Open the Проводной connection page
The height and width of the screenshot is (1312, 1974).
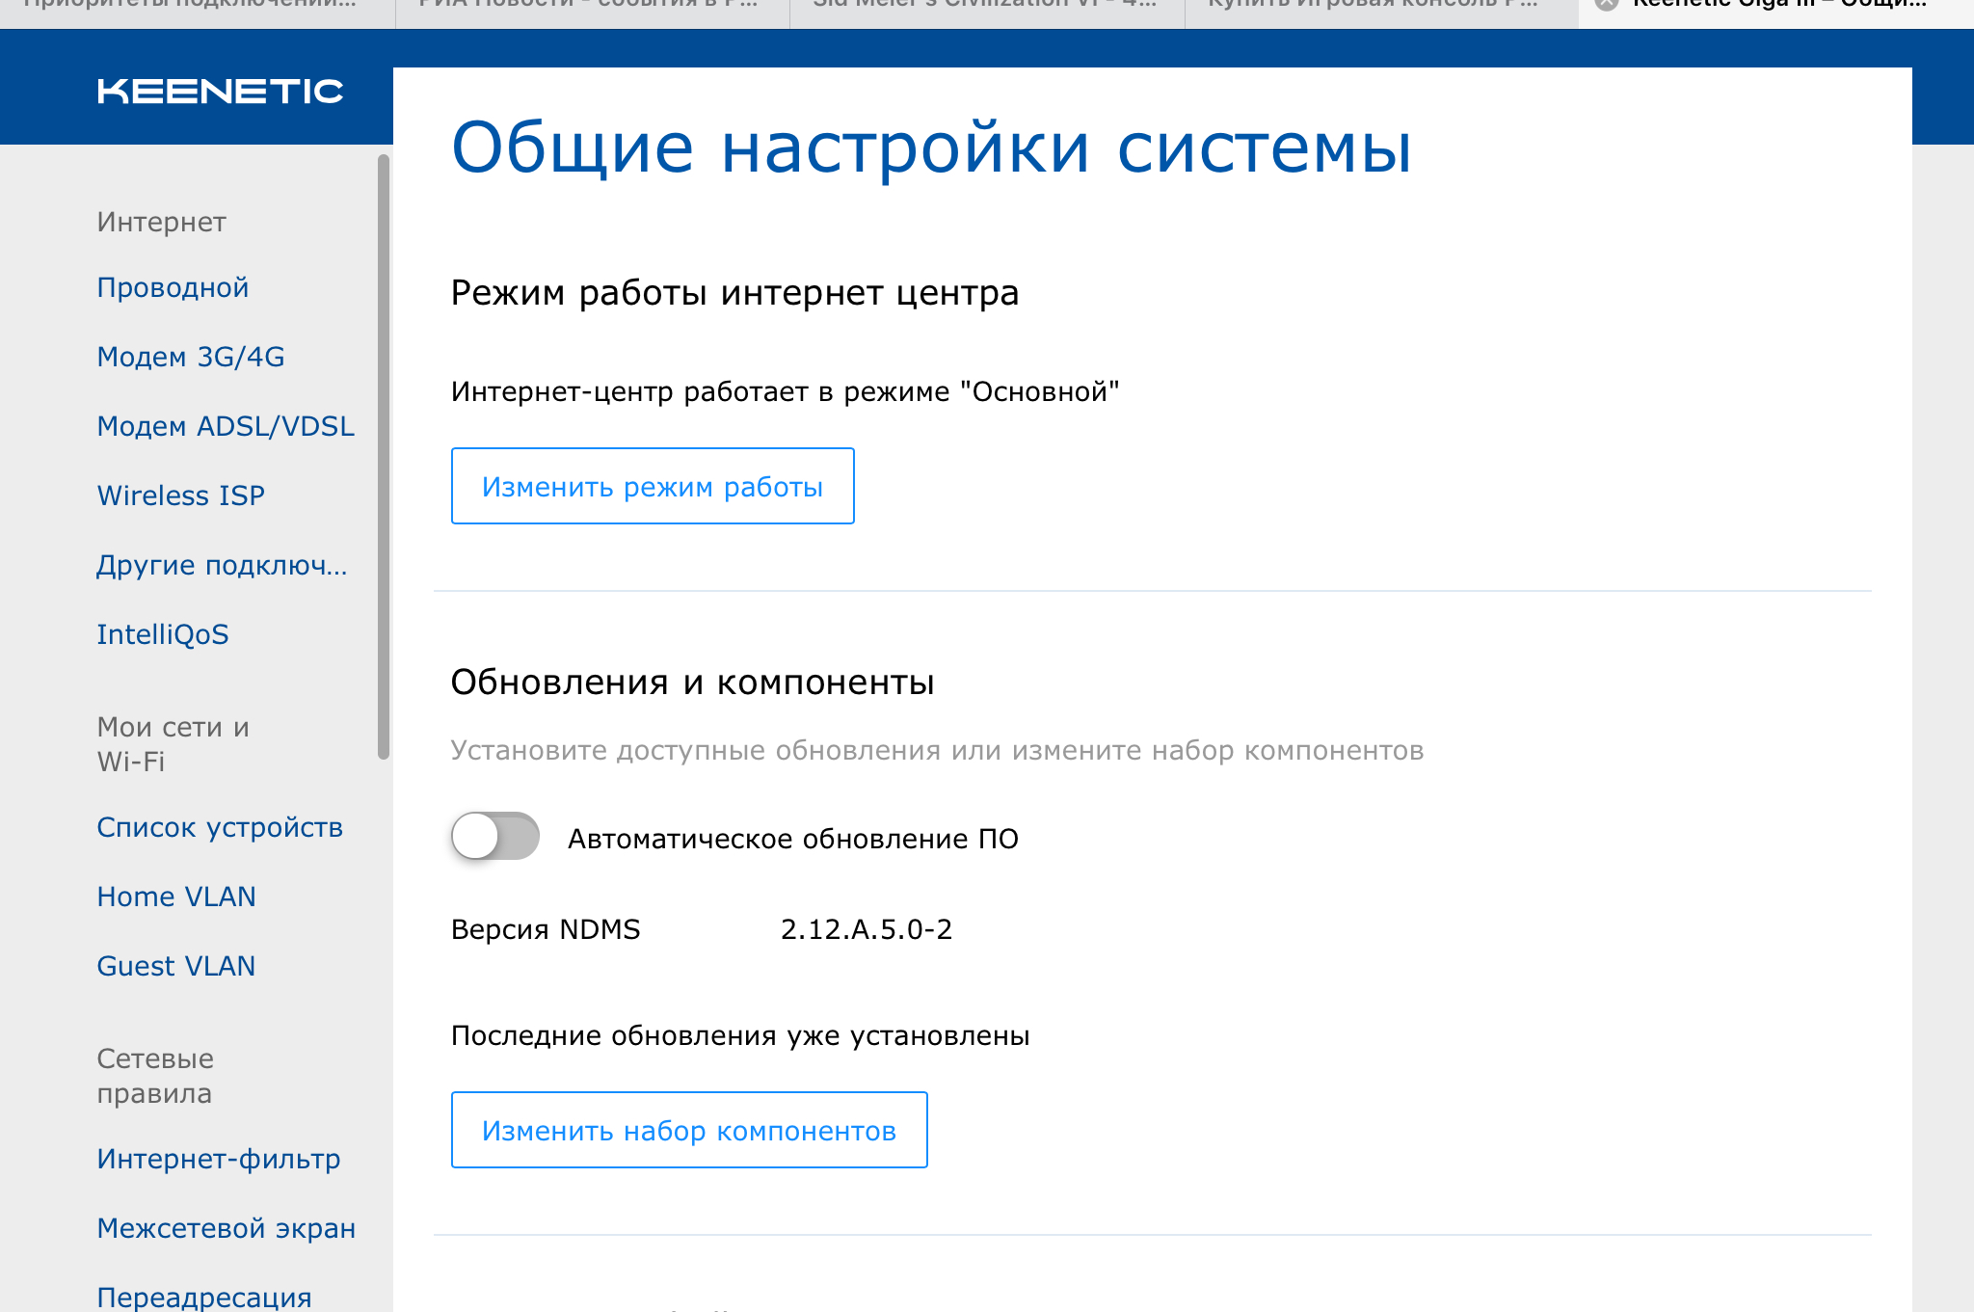pos(173,287)
